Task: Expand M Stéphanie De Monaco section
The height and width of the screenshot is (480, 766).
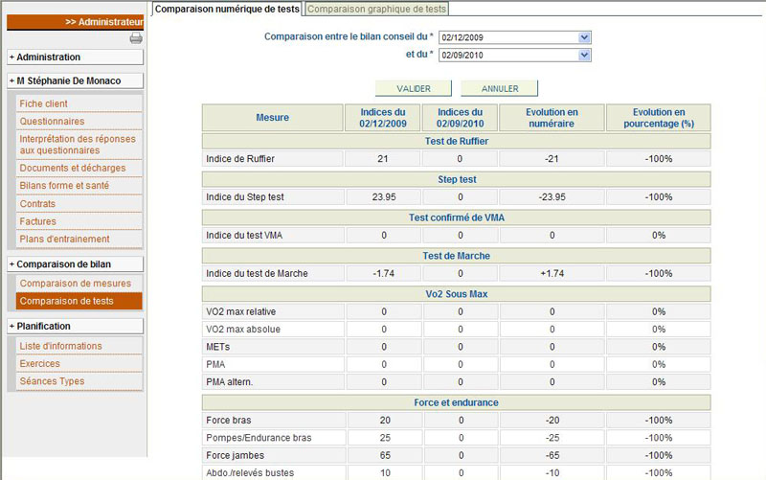Action: 76,80
